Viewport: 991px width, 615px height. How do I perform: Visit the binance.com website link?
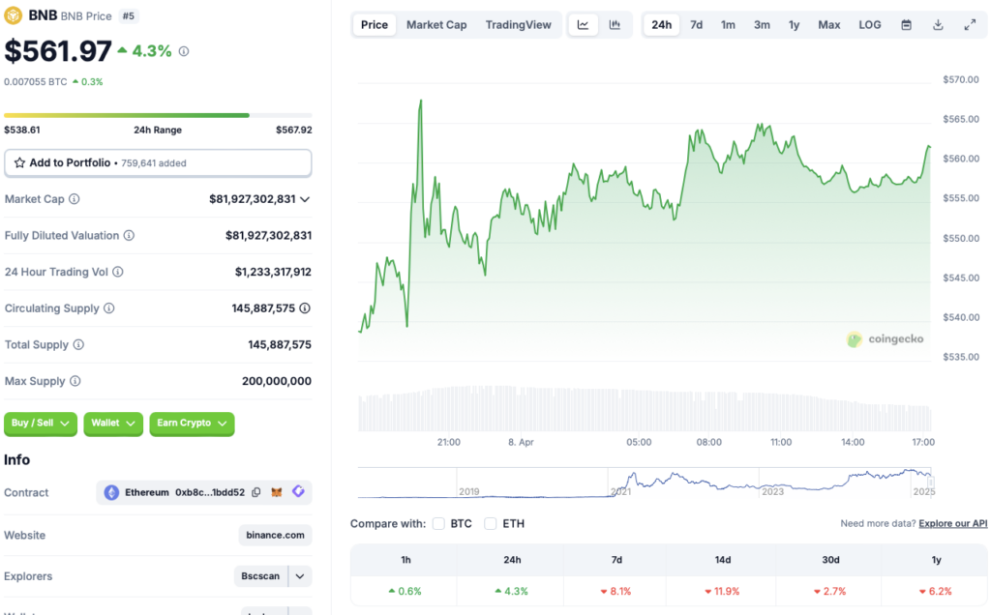pos(275,535)
